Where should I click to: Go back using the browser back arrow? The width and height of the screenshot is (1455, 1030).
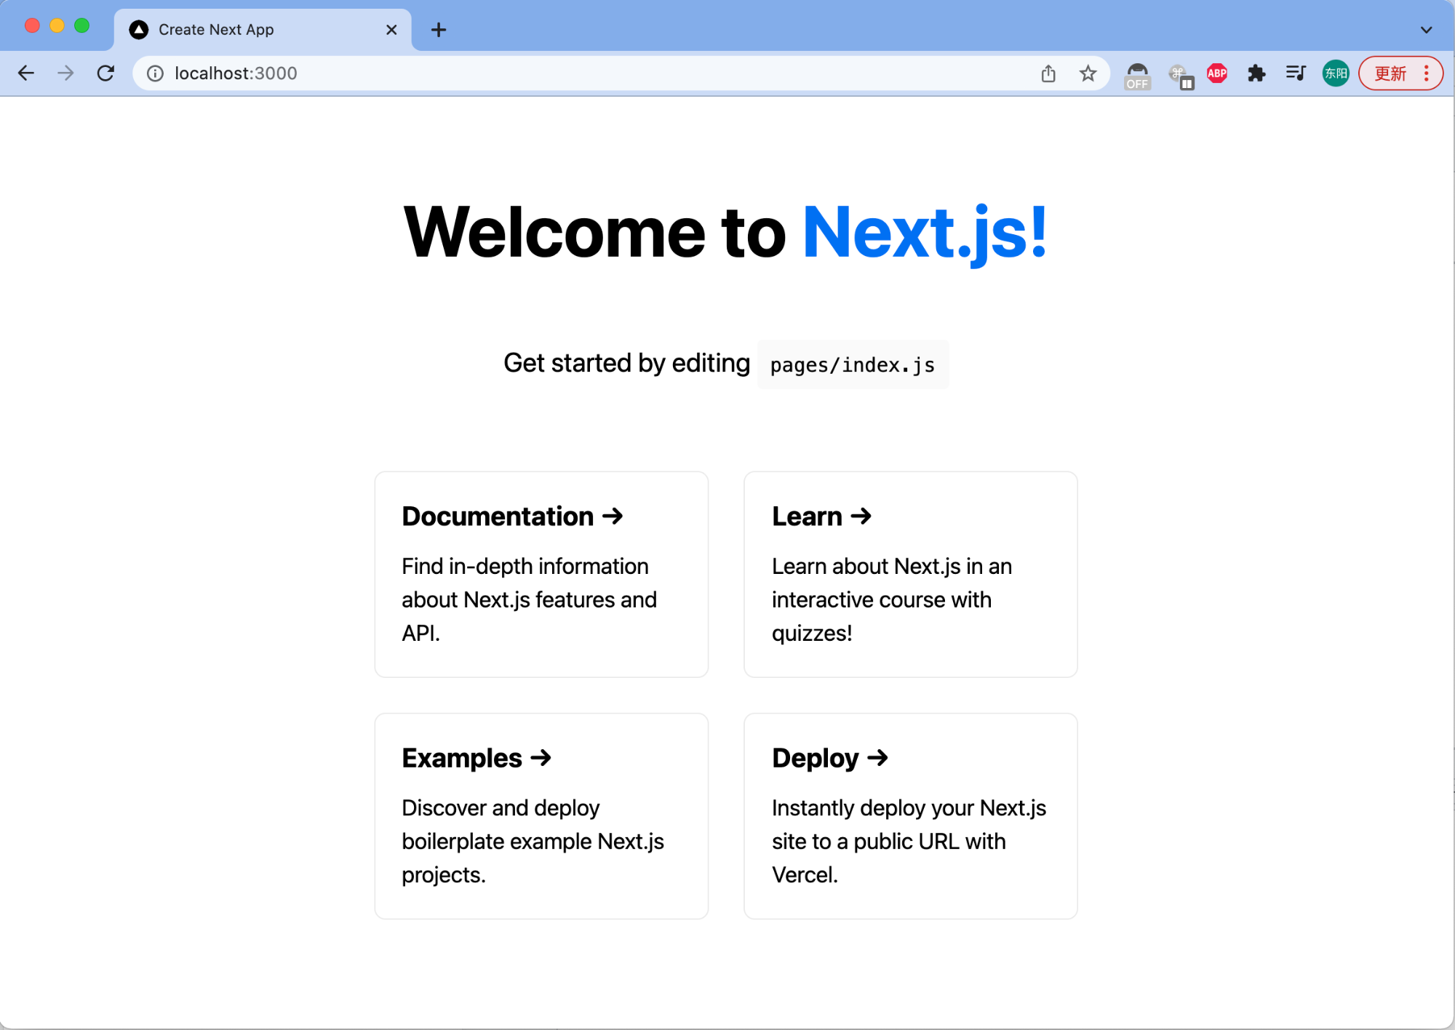26,73
